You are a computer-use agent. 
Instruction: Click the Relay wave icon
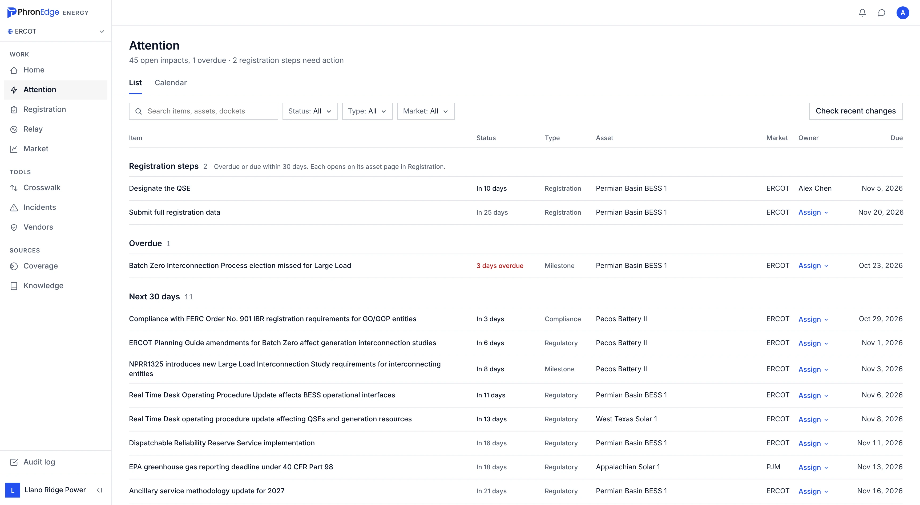tap(14, 129)
